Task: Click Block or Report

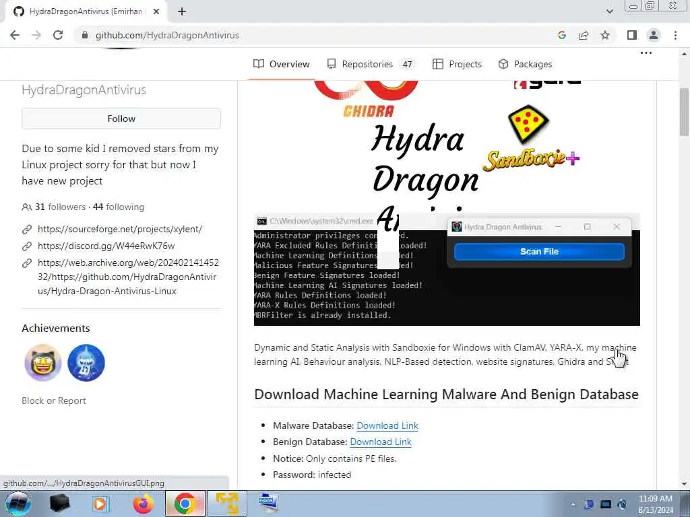Action: tap(54, 401)
